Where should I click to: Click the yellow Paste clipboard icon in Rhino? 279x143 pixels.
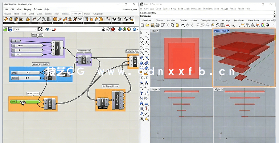(x=177, y=25)
